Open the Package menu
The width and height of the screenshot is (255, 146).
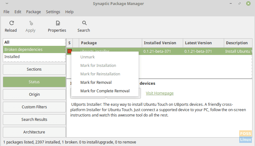[33, 12]
